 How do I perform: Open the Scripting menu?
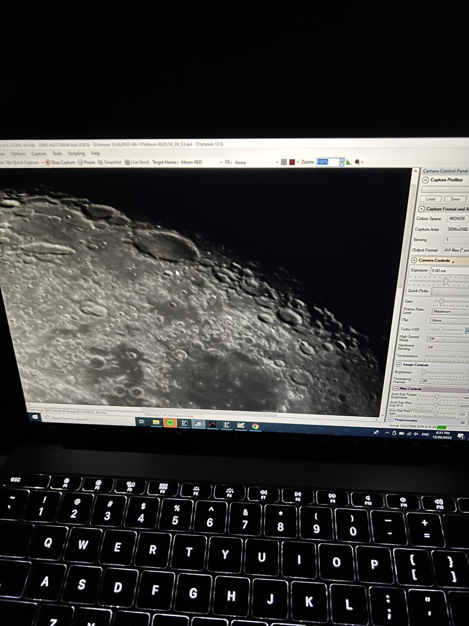pos(76,153)
